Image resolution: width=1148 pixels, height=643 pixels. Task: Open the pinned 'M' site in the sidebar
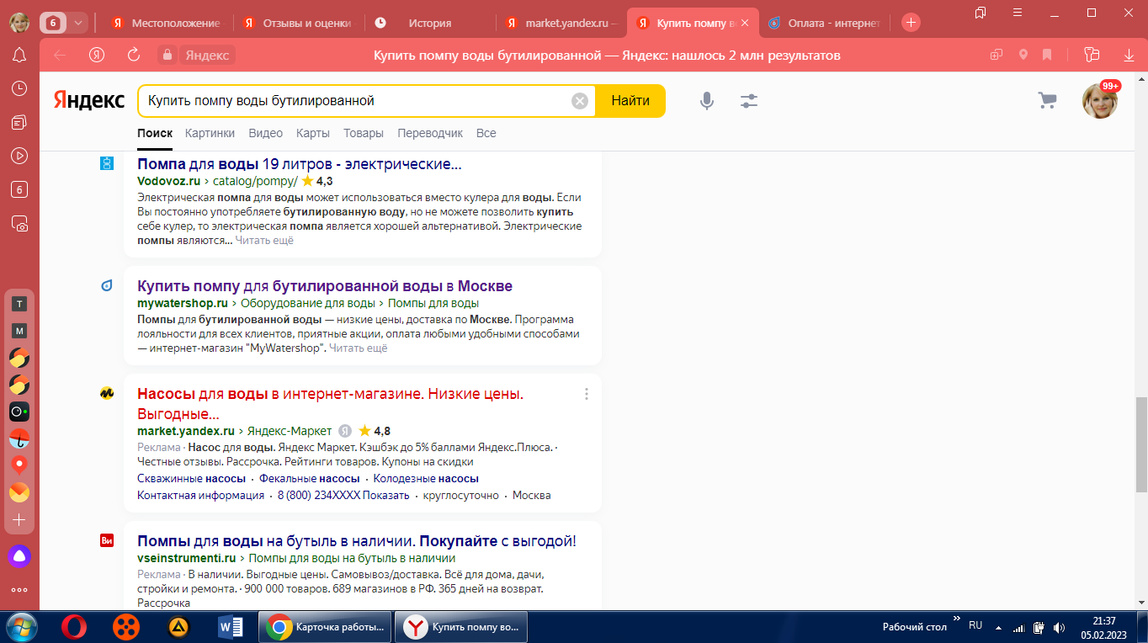(19, 331)
